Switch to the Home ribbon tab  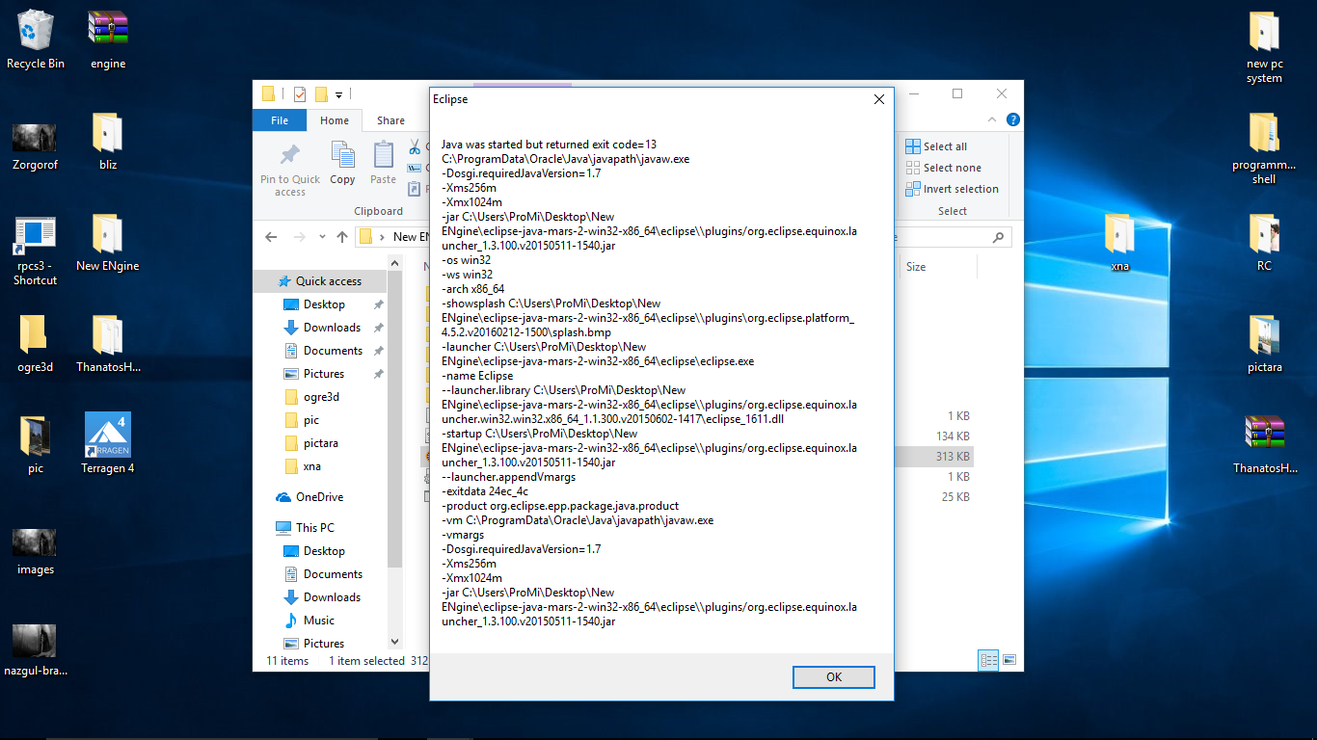pos(335,120)
